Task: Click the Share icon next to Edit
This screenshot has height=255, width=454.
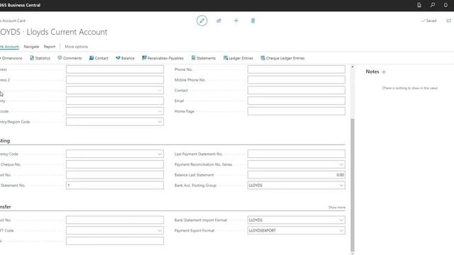Action: 219,21
